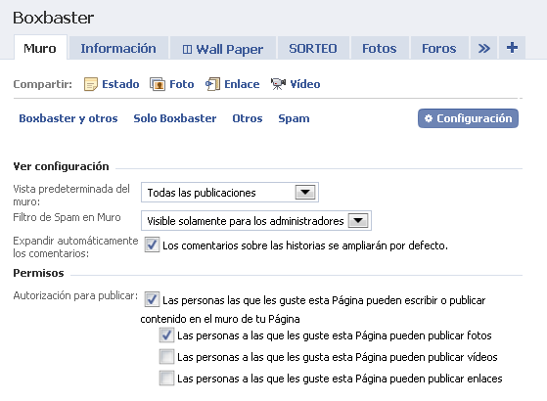
Task: Click the Boxbaster page title
Action: [x=54, y=18]
